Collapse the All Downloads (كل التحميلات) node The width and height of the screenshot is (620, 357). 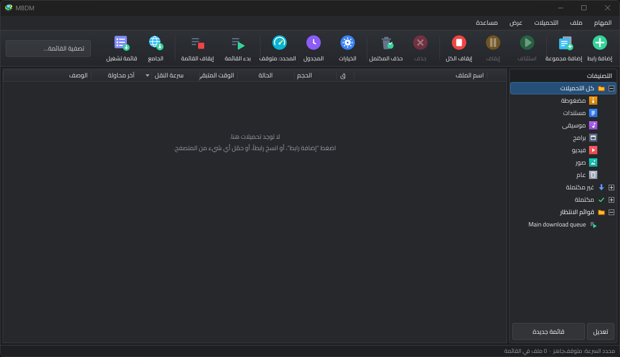click(x=611, y=88)
